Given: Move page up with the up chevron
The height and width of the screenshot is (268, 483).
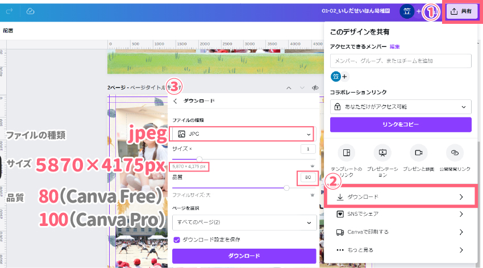Looking at the screenshot, I should pyautogui.click(x=289, y=88).
